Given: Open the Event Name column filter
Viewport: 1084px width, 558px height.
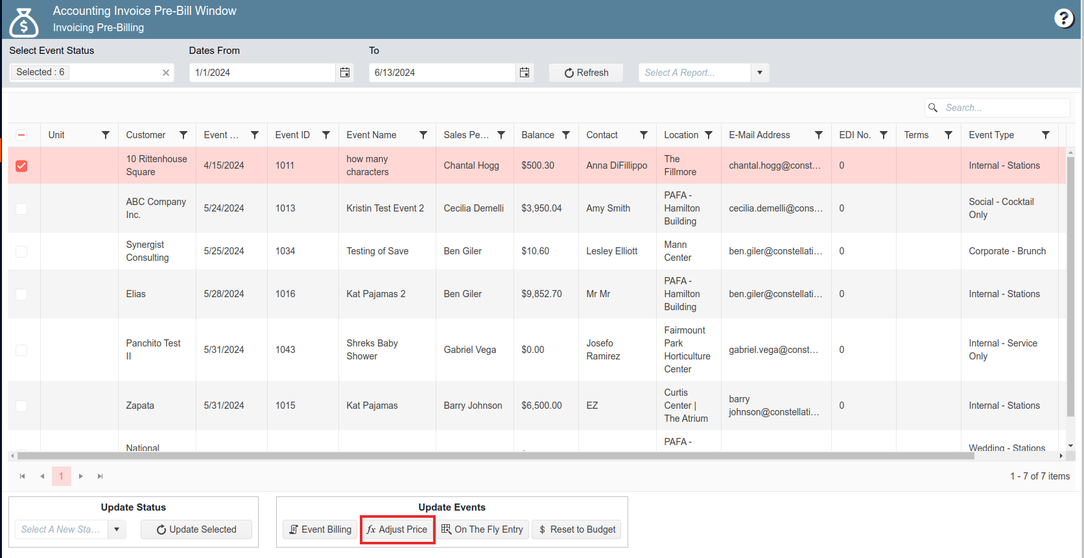Looking at the screenshot, I should [x=423, y=135].
